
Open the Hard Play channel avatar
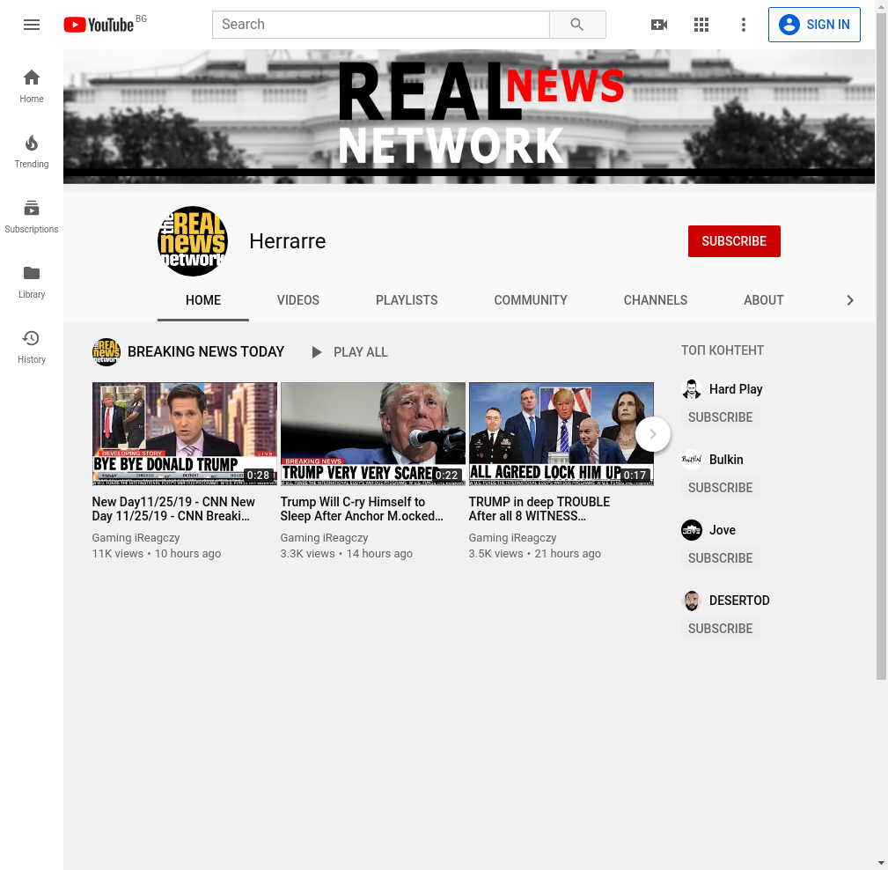pyautogui.click(x=692, y=389)
